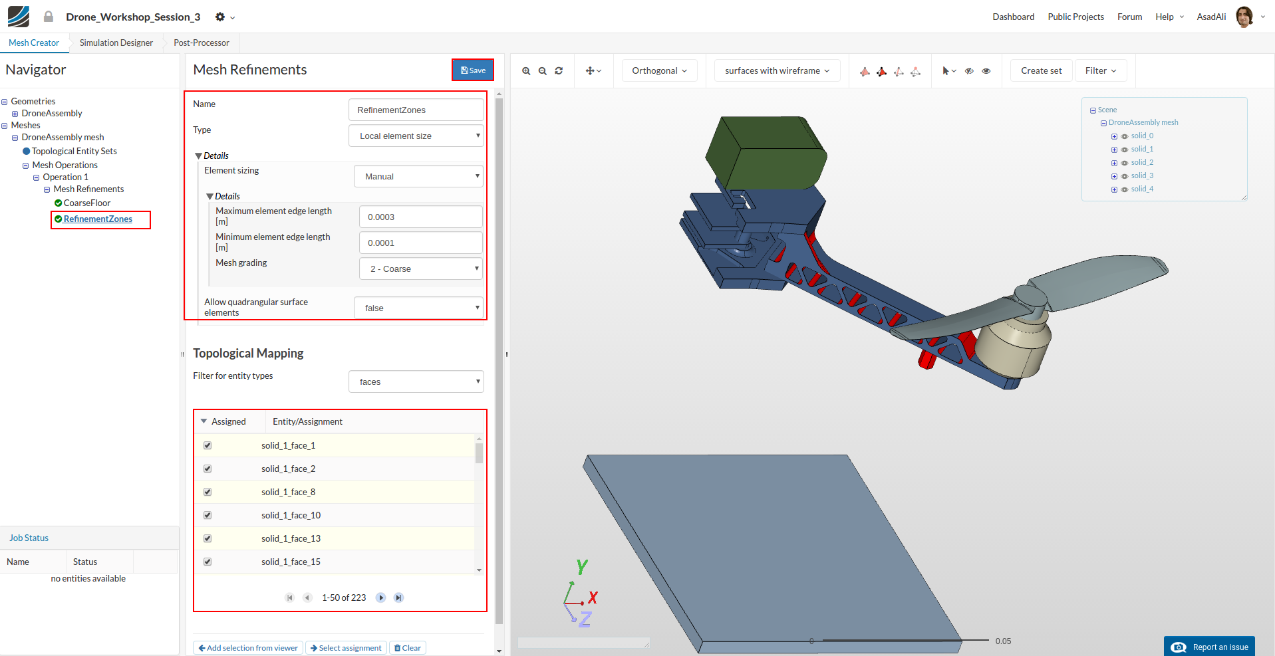Open the Orthogonal projection dropdown
Screen dimensions: 1275x656
pos(659,71)
